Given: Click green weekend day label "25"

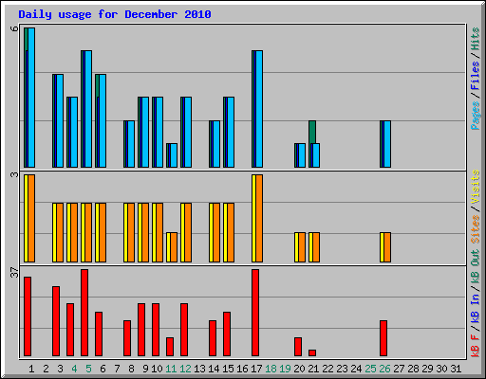Looking at the screenshot, I should [370, 369].
